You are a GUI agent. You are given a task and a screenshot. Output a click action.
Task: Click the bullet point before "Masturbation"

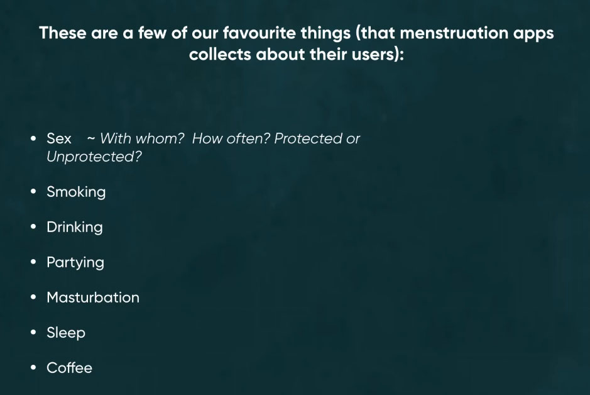[x=33, y=298]
